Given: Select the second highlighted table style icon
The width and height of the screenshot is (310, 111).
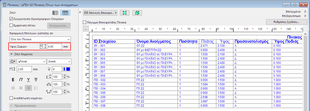Looking at the screenshot, I should click(65, 13).
